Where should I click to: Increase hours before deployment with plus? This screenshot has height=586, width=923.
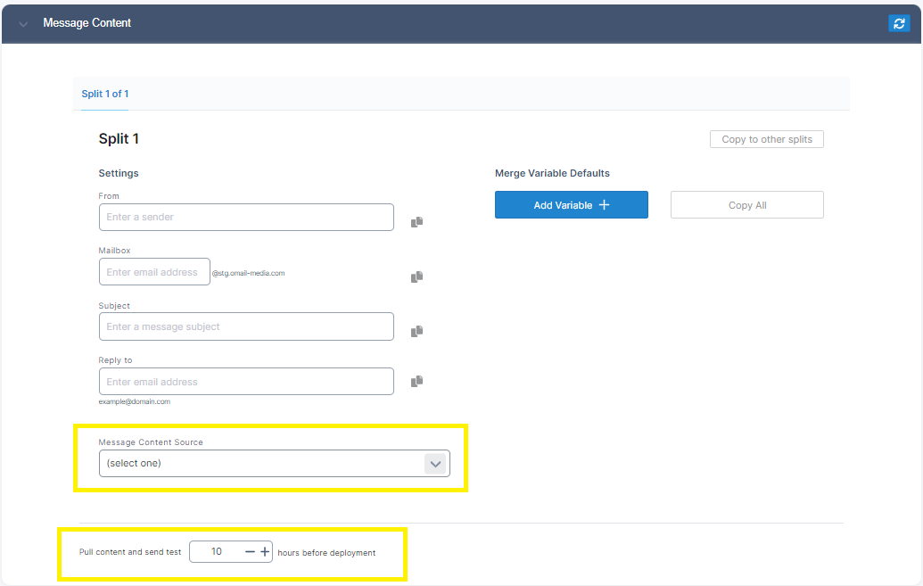(x=265, y=552)
